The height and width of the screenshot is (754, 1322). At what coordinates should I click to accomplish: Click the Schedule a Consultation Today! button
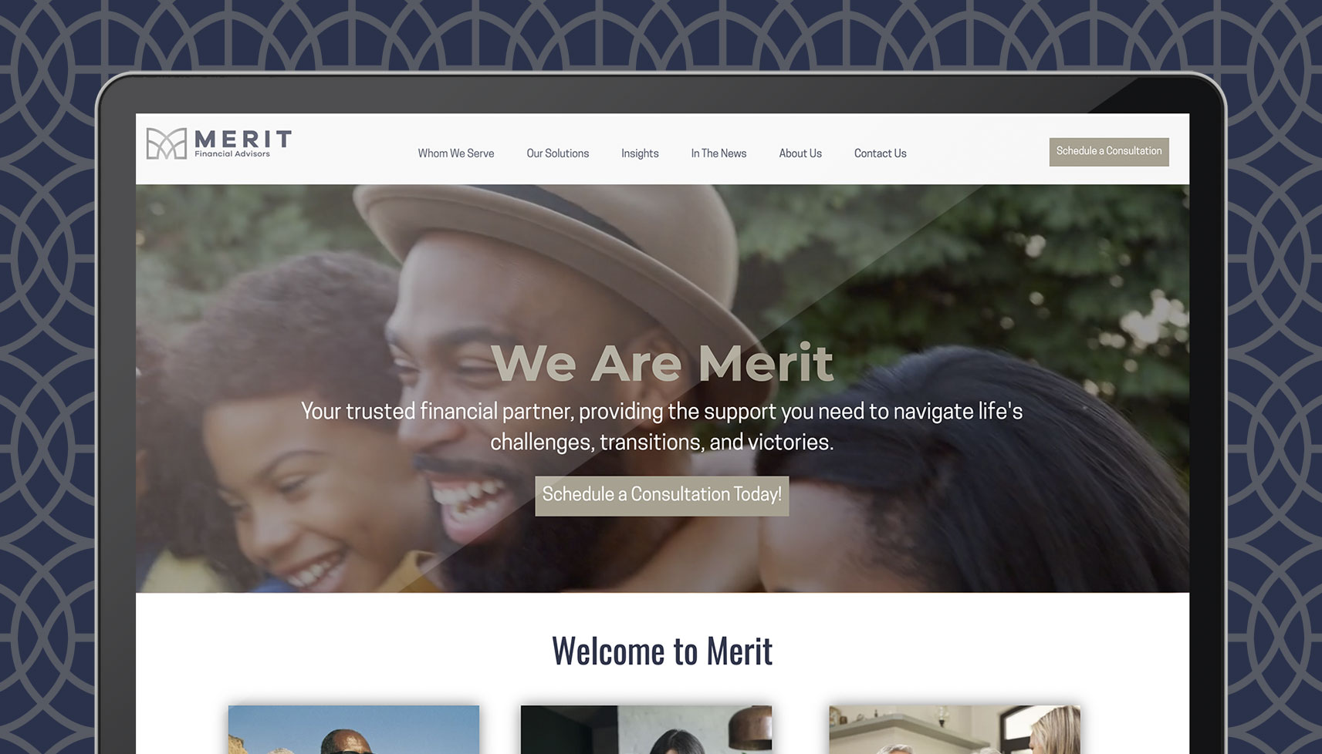[x=662, y=495]
